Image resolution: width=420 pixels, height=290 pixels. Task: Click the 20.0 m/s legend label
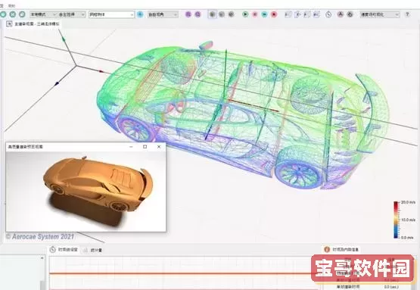408,202
